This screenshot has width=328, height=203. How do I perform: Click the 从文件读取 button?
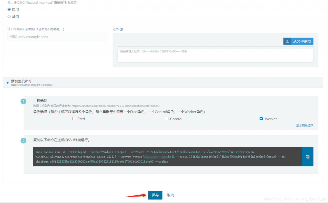point(298,41)
